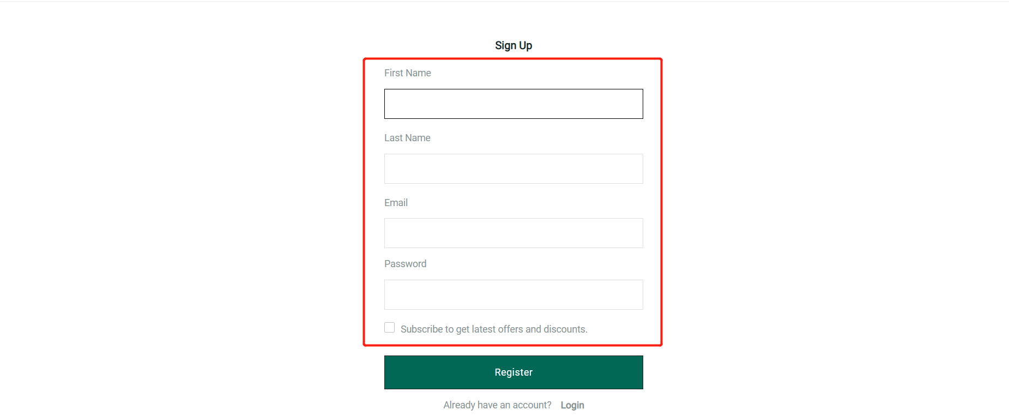
Task: Click the 'Subscribe to get latest offers' label
Action: pyautogui.click(x=494, y=329)
